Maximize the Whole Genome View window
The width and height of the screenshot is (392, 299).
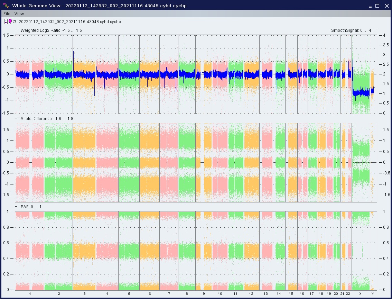377,6
